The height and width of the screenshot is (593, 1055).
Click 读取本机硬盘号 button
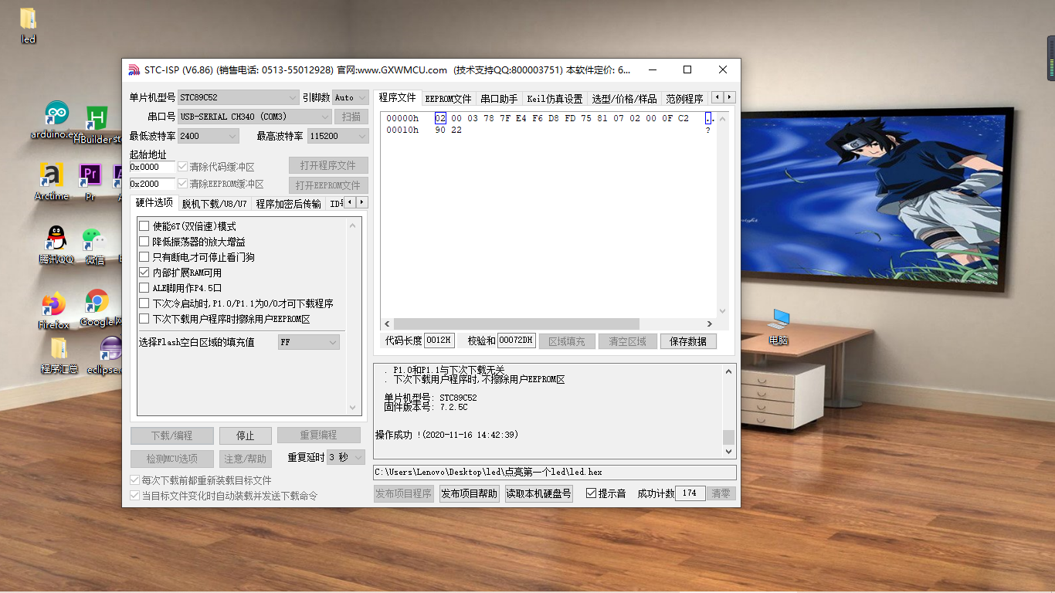539,493
